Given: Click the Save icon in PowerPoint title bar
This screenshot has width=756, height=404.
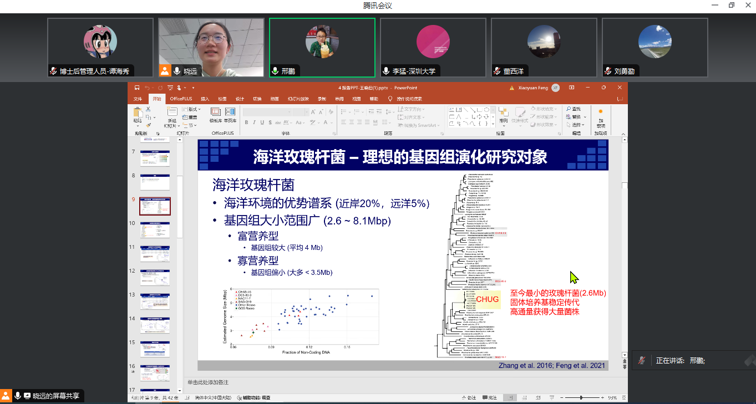Looking at the screenshot, I should coord(136,88).
